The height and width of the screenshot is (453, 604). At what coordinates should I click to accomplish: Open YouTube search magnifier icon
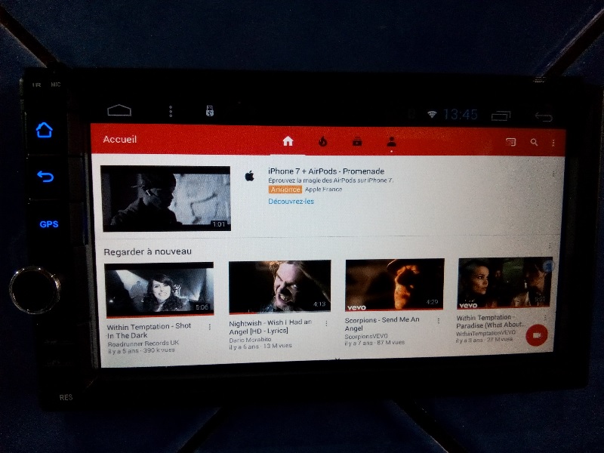(534, 143)
